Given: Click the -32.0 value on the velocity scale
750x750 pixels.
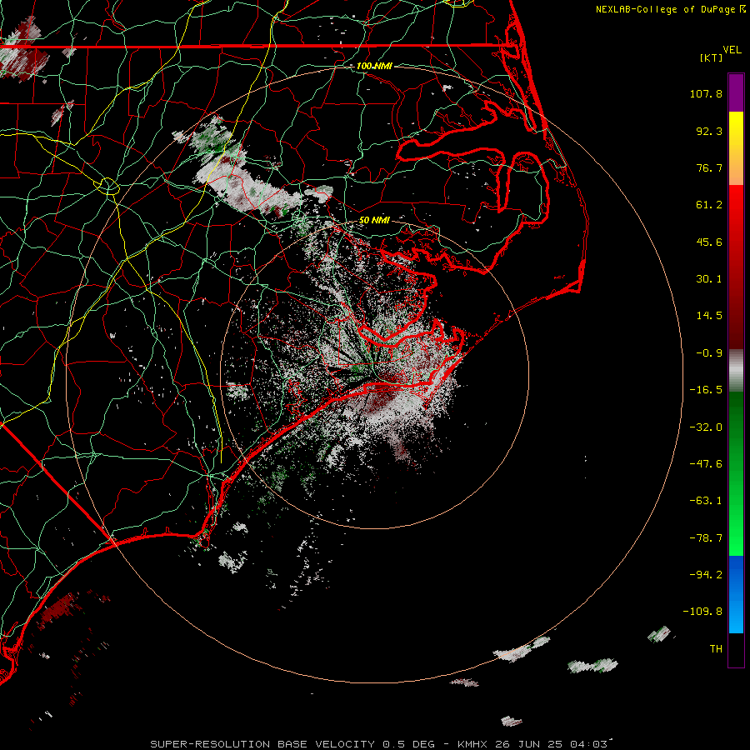Looking at the screenshot, I should tap(706, 427).
